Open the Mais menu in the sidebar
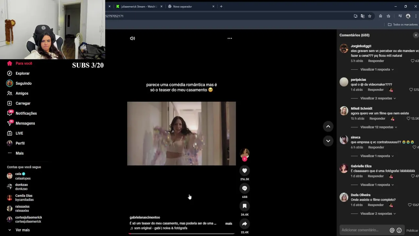Screen dimensions: 419x236 tap(15, 153)
